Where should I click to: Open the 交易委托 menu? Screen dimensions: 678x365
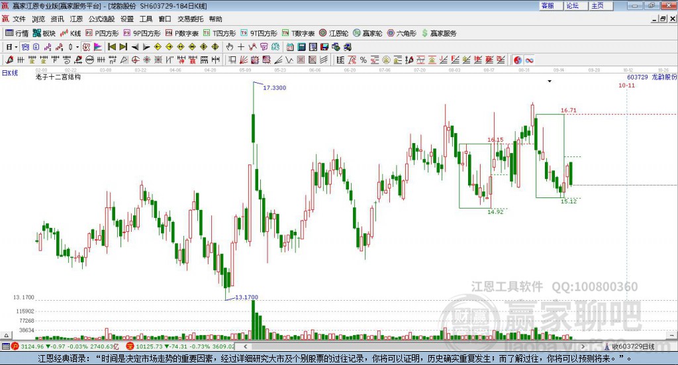(190, 19)
